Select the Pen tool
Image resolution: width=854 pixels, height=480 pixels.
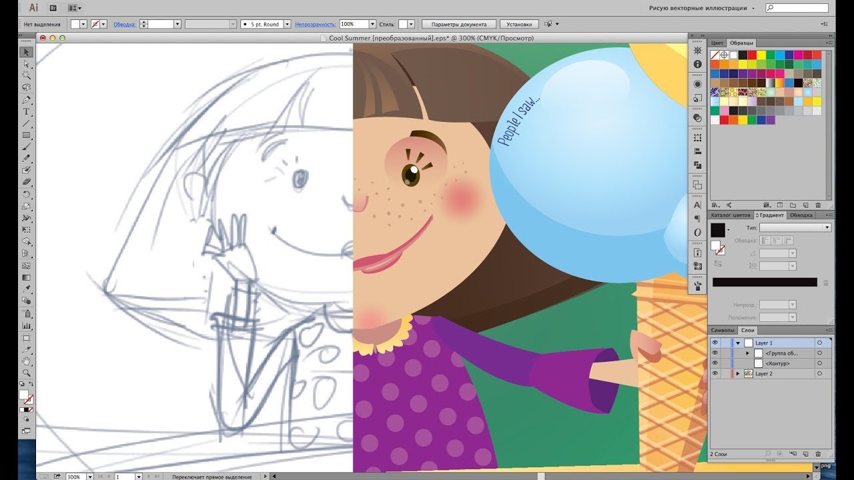pyautogui.click(x=27, y=99)
